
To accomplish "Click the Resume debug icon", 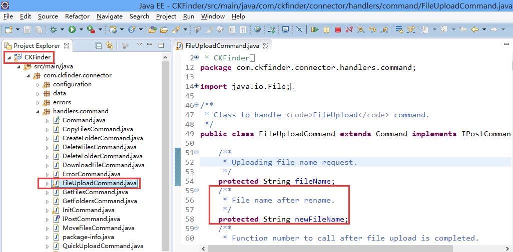I will [315, 29].
